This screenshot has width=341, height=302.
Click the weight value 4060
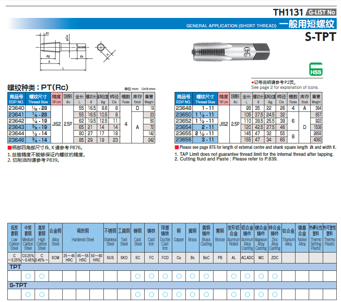pyautogui.click(x=318, y=140)
